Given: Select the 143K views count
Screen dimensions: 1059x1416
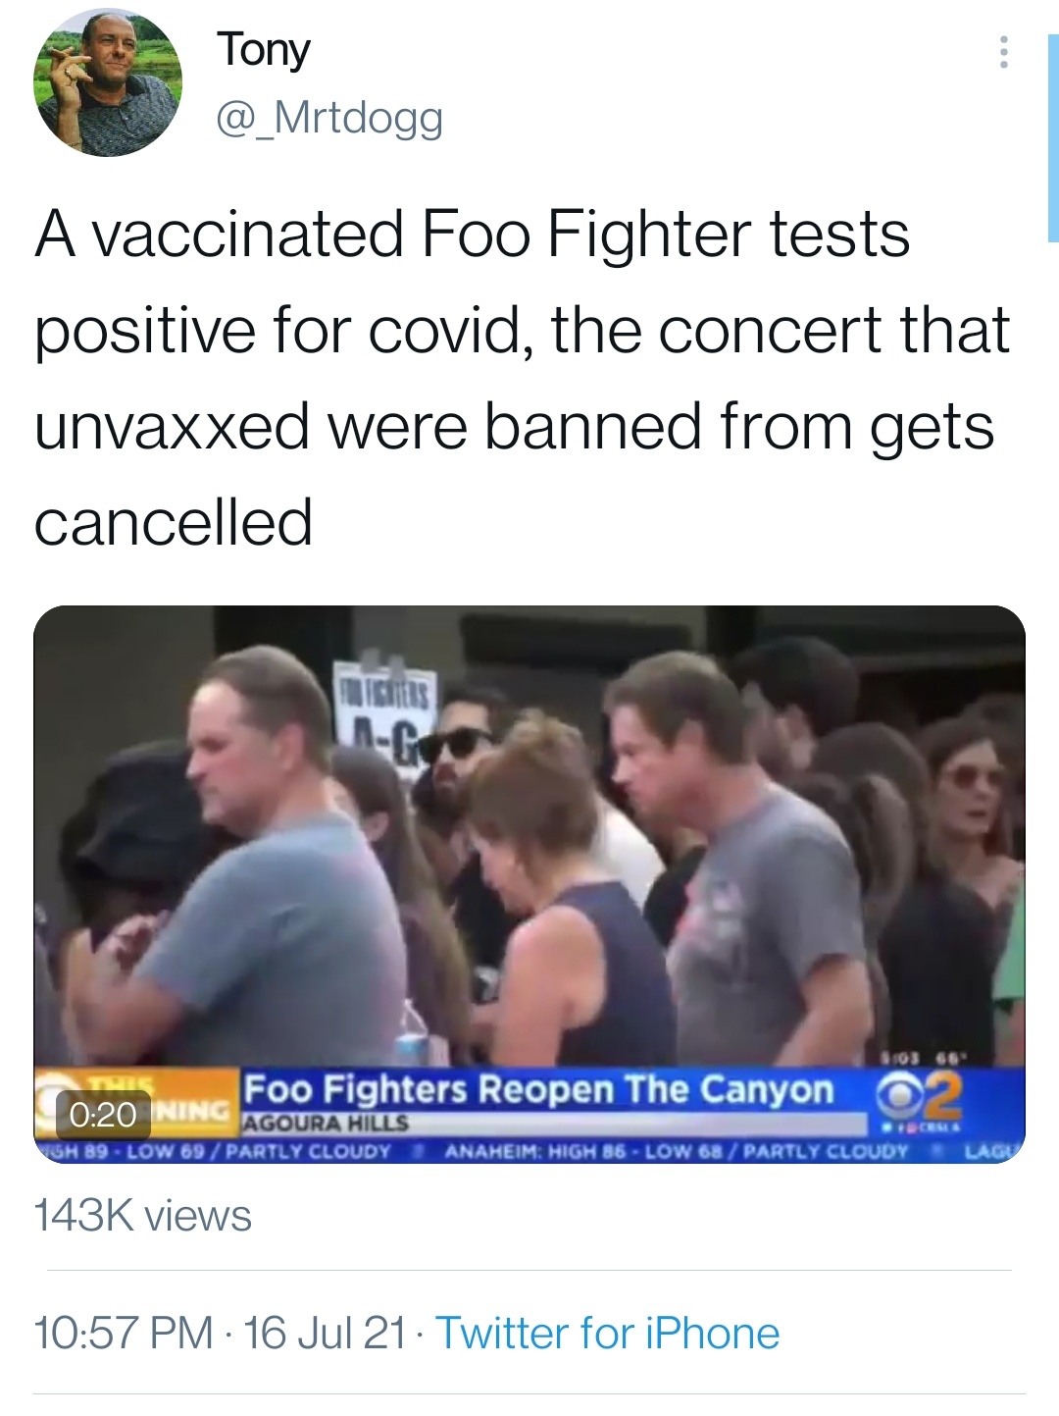Looking at the screenshot, I should pos(143,1216).
